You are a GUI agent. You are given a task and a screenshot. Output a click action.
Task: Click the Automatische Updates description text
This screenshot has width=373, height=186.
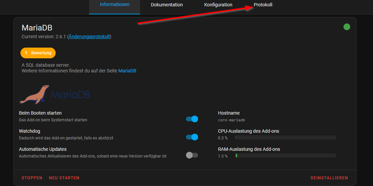[92, 156]
